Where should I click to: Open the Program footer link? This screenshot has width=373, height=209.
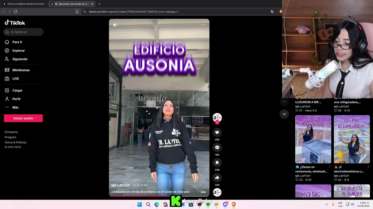[x=10, y=137]
